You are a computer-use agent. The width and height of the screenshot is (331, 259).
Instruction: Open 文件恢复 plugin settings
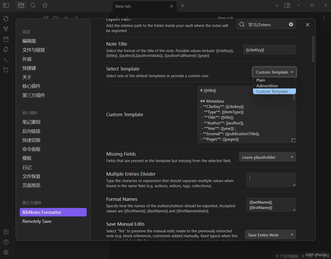[31, 176]
